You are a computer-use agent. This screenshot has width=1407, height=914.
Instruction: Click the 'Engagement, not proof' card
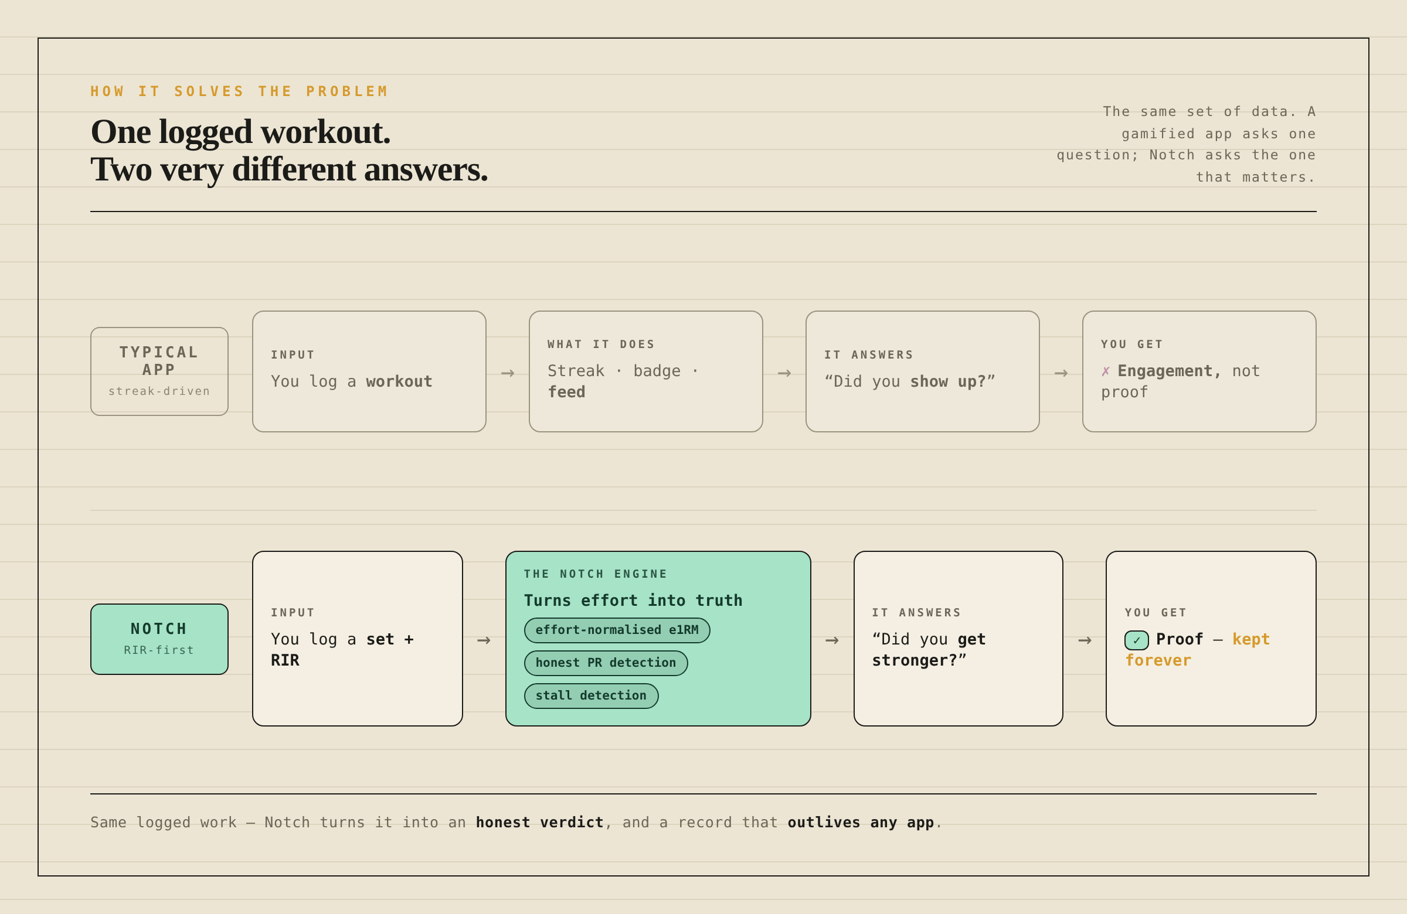point(1199,371)
